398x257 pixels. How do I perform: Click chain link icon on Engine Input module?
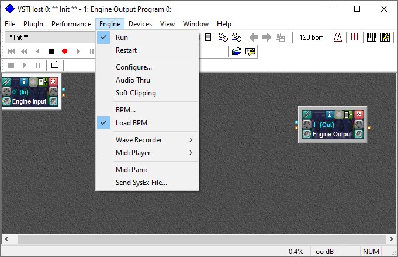click(x=6, y=82)
